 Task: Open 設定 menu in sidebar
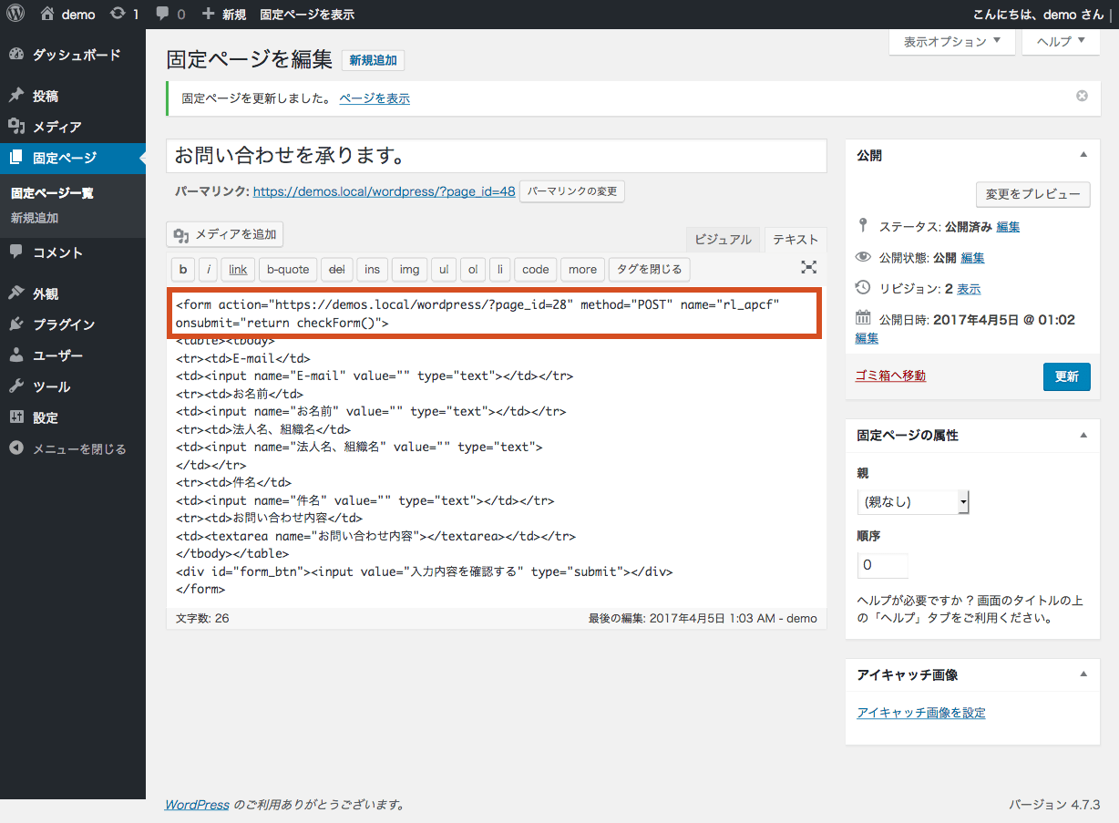[73, 417]
